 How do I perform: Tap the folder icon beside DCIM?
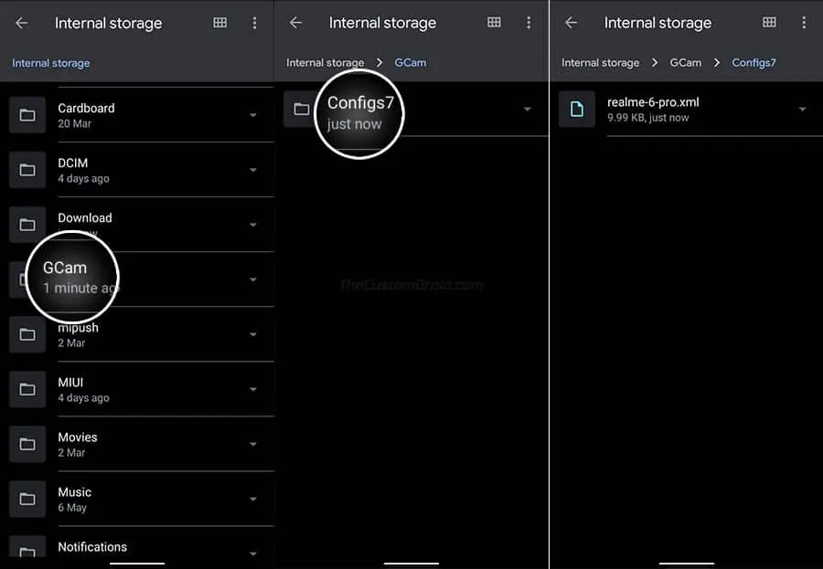27,170
